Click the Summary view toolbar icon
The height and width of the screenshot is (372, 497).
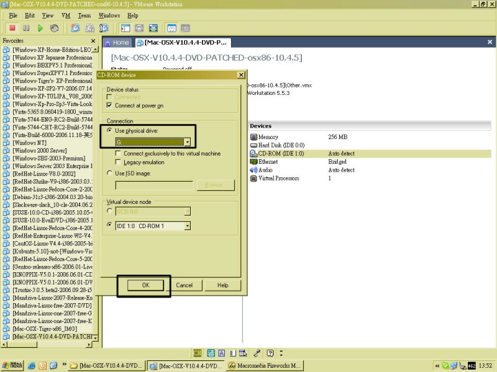click(171, 28)
